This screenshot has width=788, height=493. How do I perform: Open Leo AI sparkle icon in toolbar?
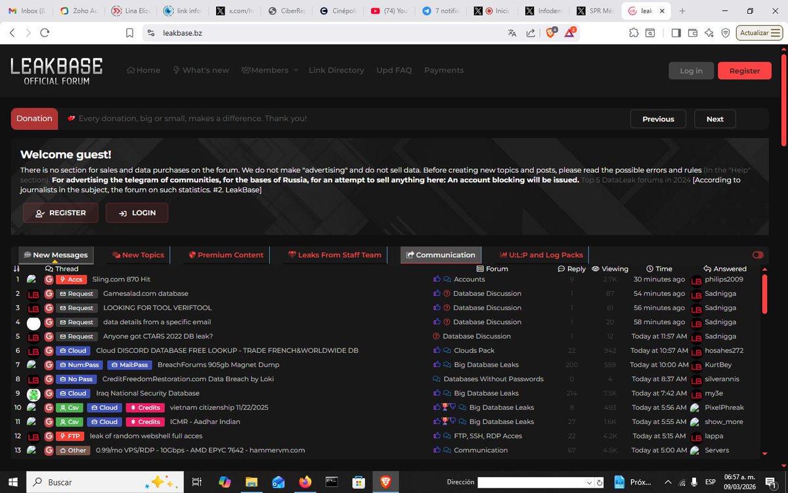click(709, 33)
